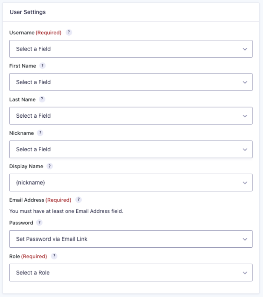Image resolution: width=263 pixels, height=297 pixels.
Task: Click the User Settings section heading
Action: click(x=28, y=12)
